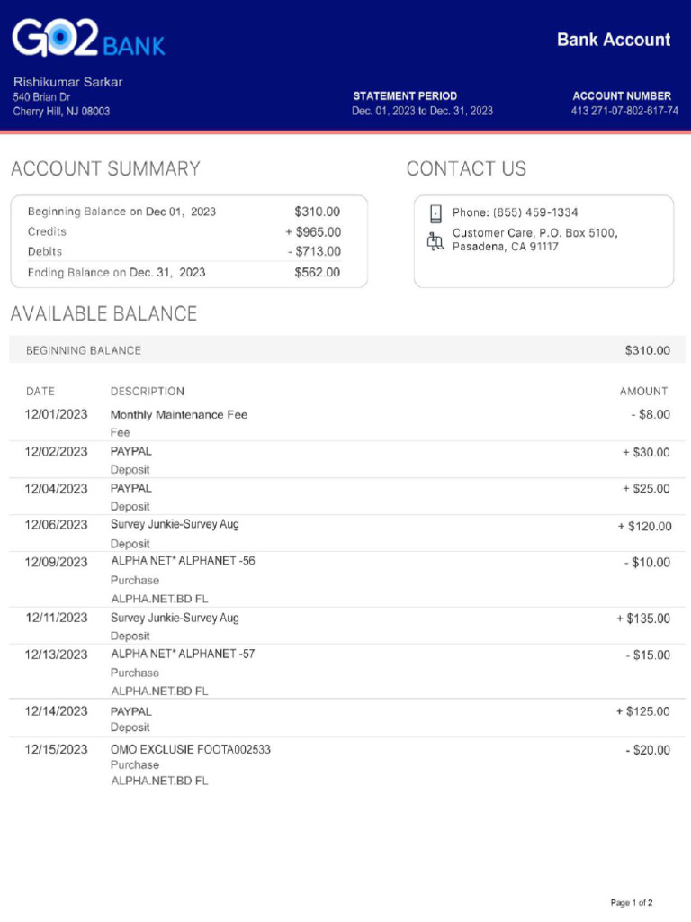
Task: Click the account number in the header
Action: pos(624,112)
